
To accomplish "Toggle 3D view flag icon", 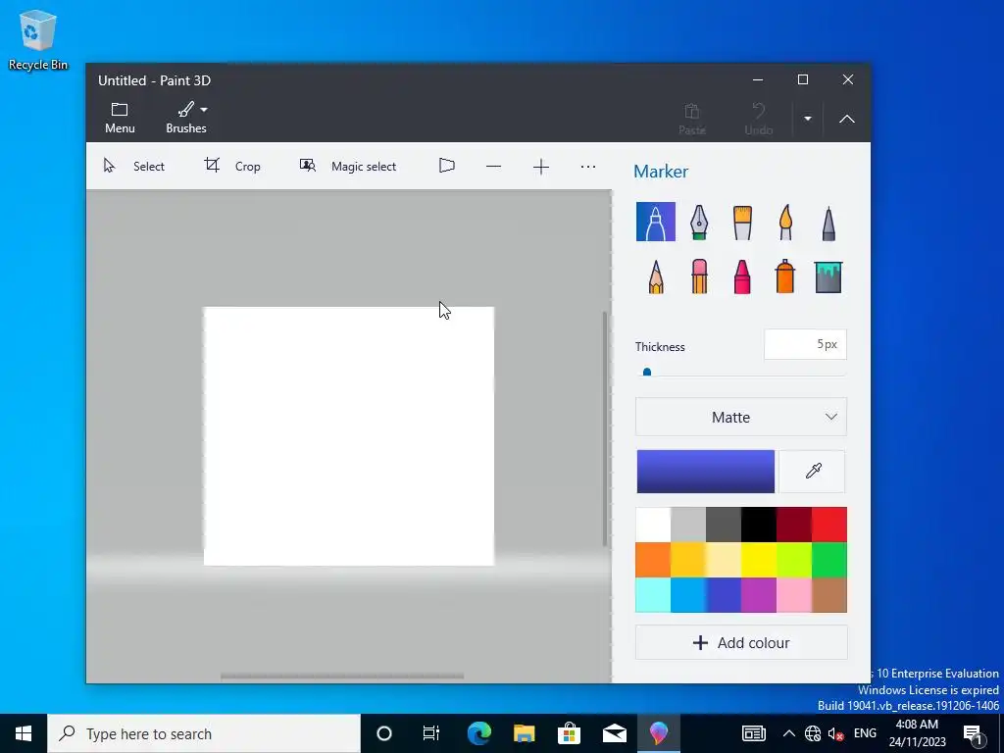I will point(447,167).
